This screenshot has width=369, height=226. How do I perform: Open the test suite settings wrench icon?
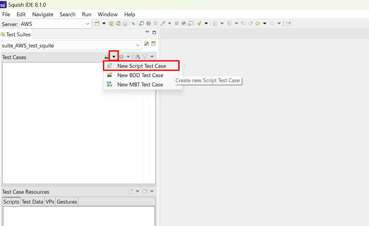(147, 44)
